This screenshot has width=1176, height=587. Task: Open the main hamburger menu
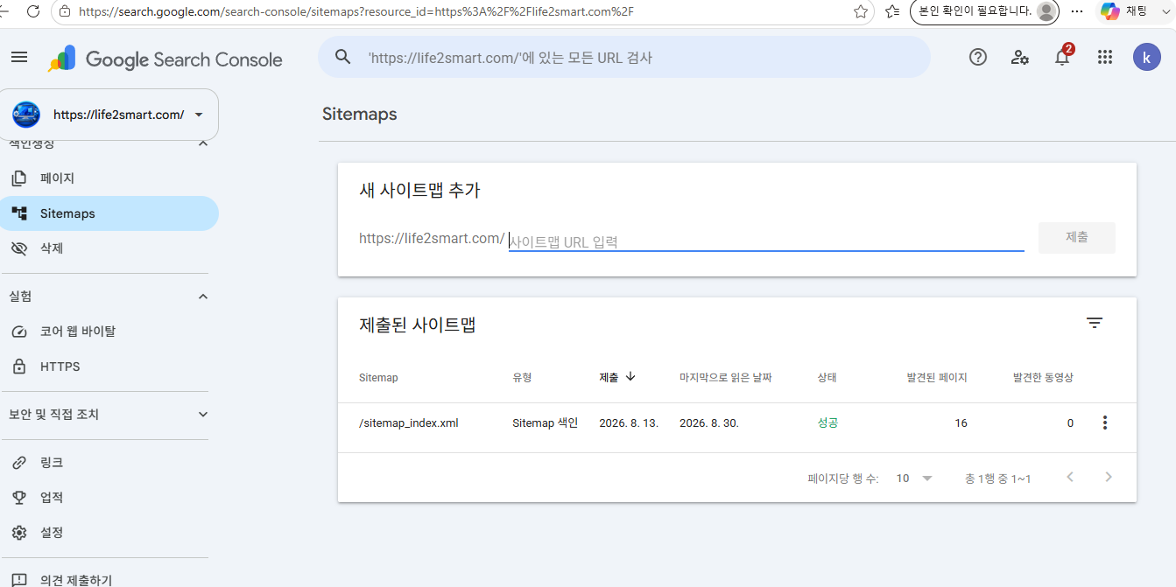pos(19,58)
